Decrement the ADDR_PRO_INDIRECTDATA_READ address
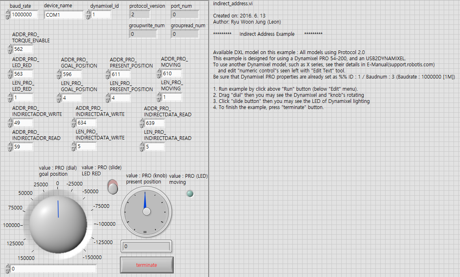Screen dimensions: 460x277 point(142,124)
